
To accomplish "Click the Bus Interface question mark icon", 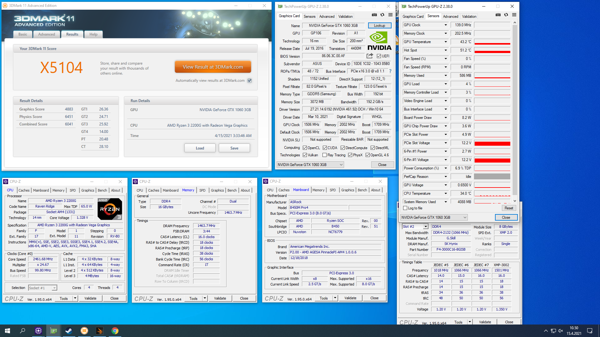I will (390, 71).
